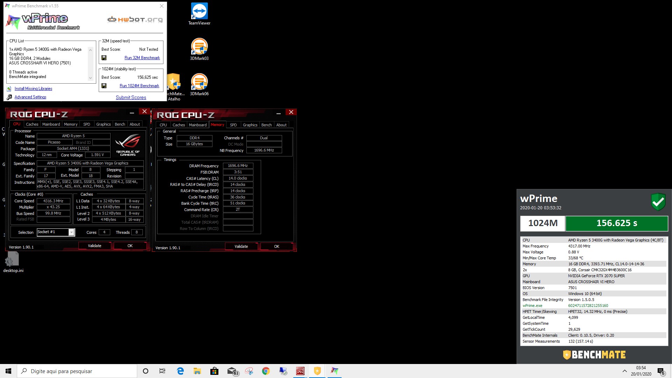Click Validate in left CPU-Z window
Screen dimensions: 672x378
tap(94, 246)
